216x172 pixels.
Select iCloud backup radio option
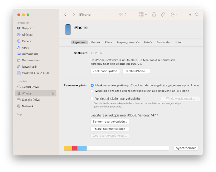pos(92,85)
